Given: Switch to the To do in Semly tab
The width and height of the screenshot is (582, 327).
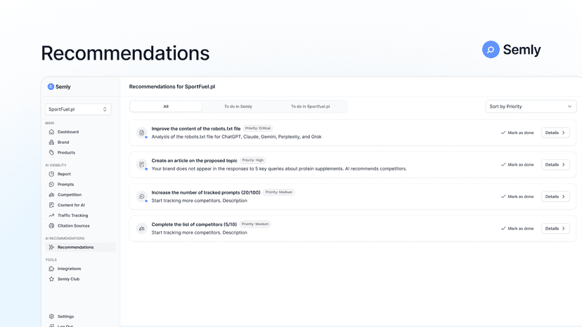Looking at the screenshot, I should pos(238,107).
